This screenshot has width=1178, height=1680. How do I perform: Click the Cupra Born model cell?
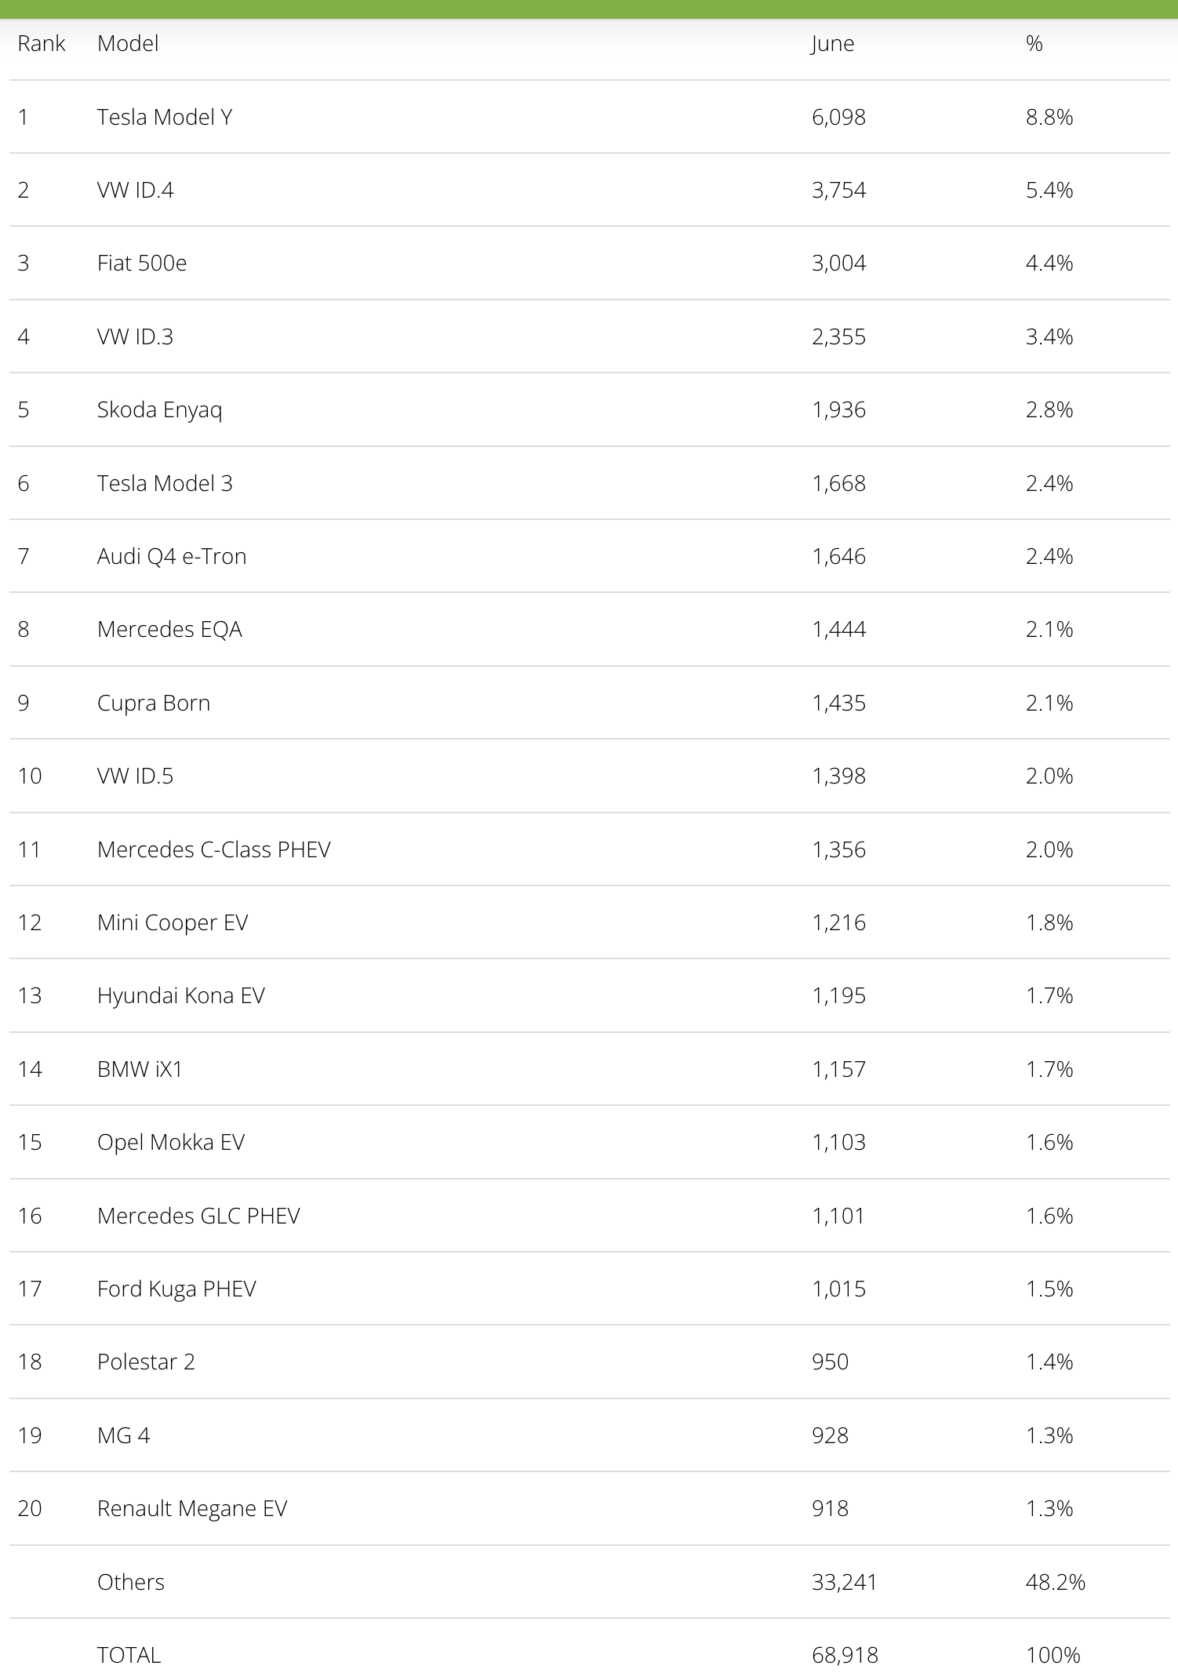pos(154,703)
